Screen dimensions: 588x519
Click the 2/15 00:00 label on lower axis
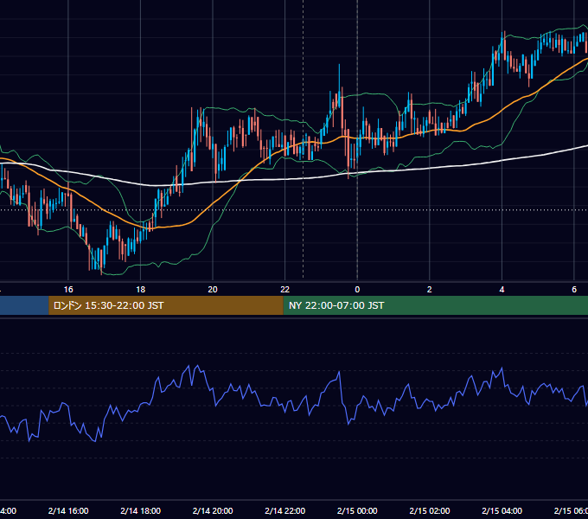tap(357, 510)
